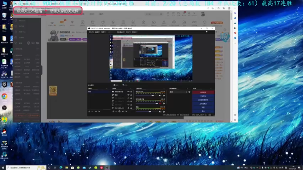Open the Windows Start button
303x170 pixels.
[3, 168]
